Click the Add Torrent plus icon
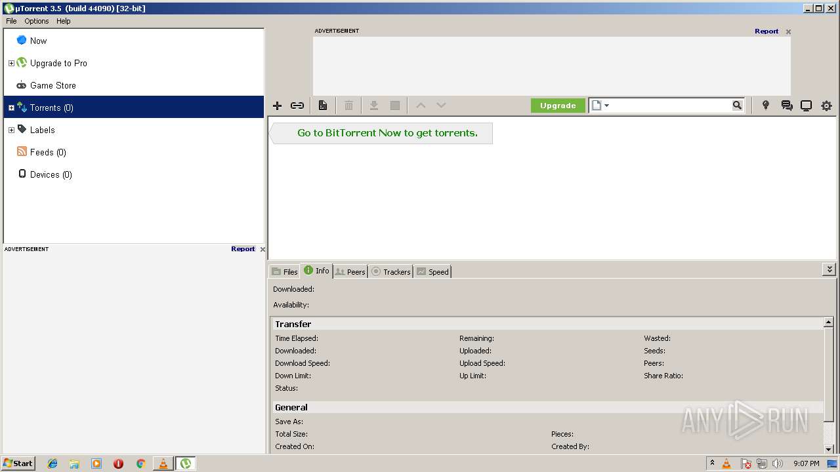Image resolution: width=840 pixels, height=472 pixels. [277, 106]
